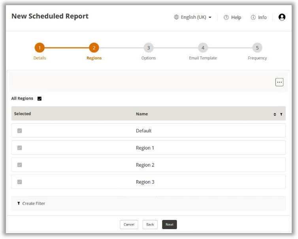Click the sort arrows in Name column
Viewport: 298px width, 239px height.
[x=275, y=114]
